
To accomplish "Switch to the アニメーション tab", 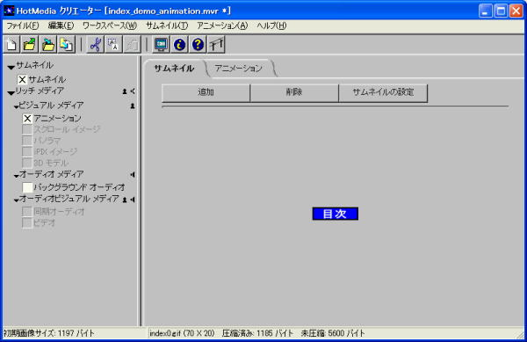I will [238, 69].
